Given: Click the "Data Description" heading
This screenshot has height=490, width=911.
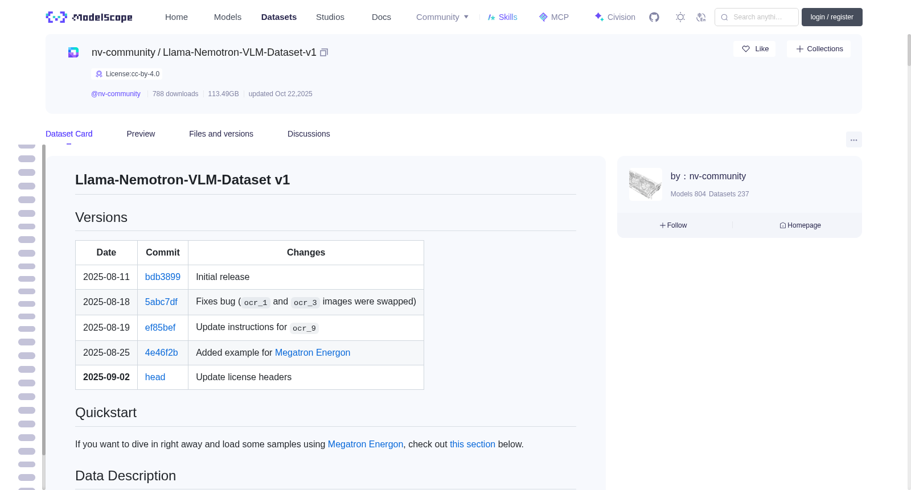Looking at the screenshot, I should coord(125,476).
